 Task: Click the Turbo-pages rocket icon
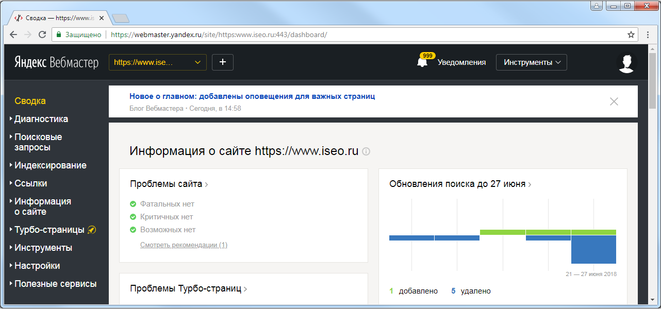pyautogui.click(x=92, y=230)
